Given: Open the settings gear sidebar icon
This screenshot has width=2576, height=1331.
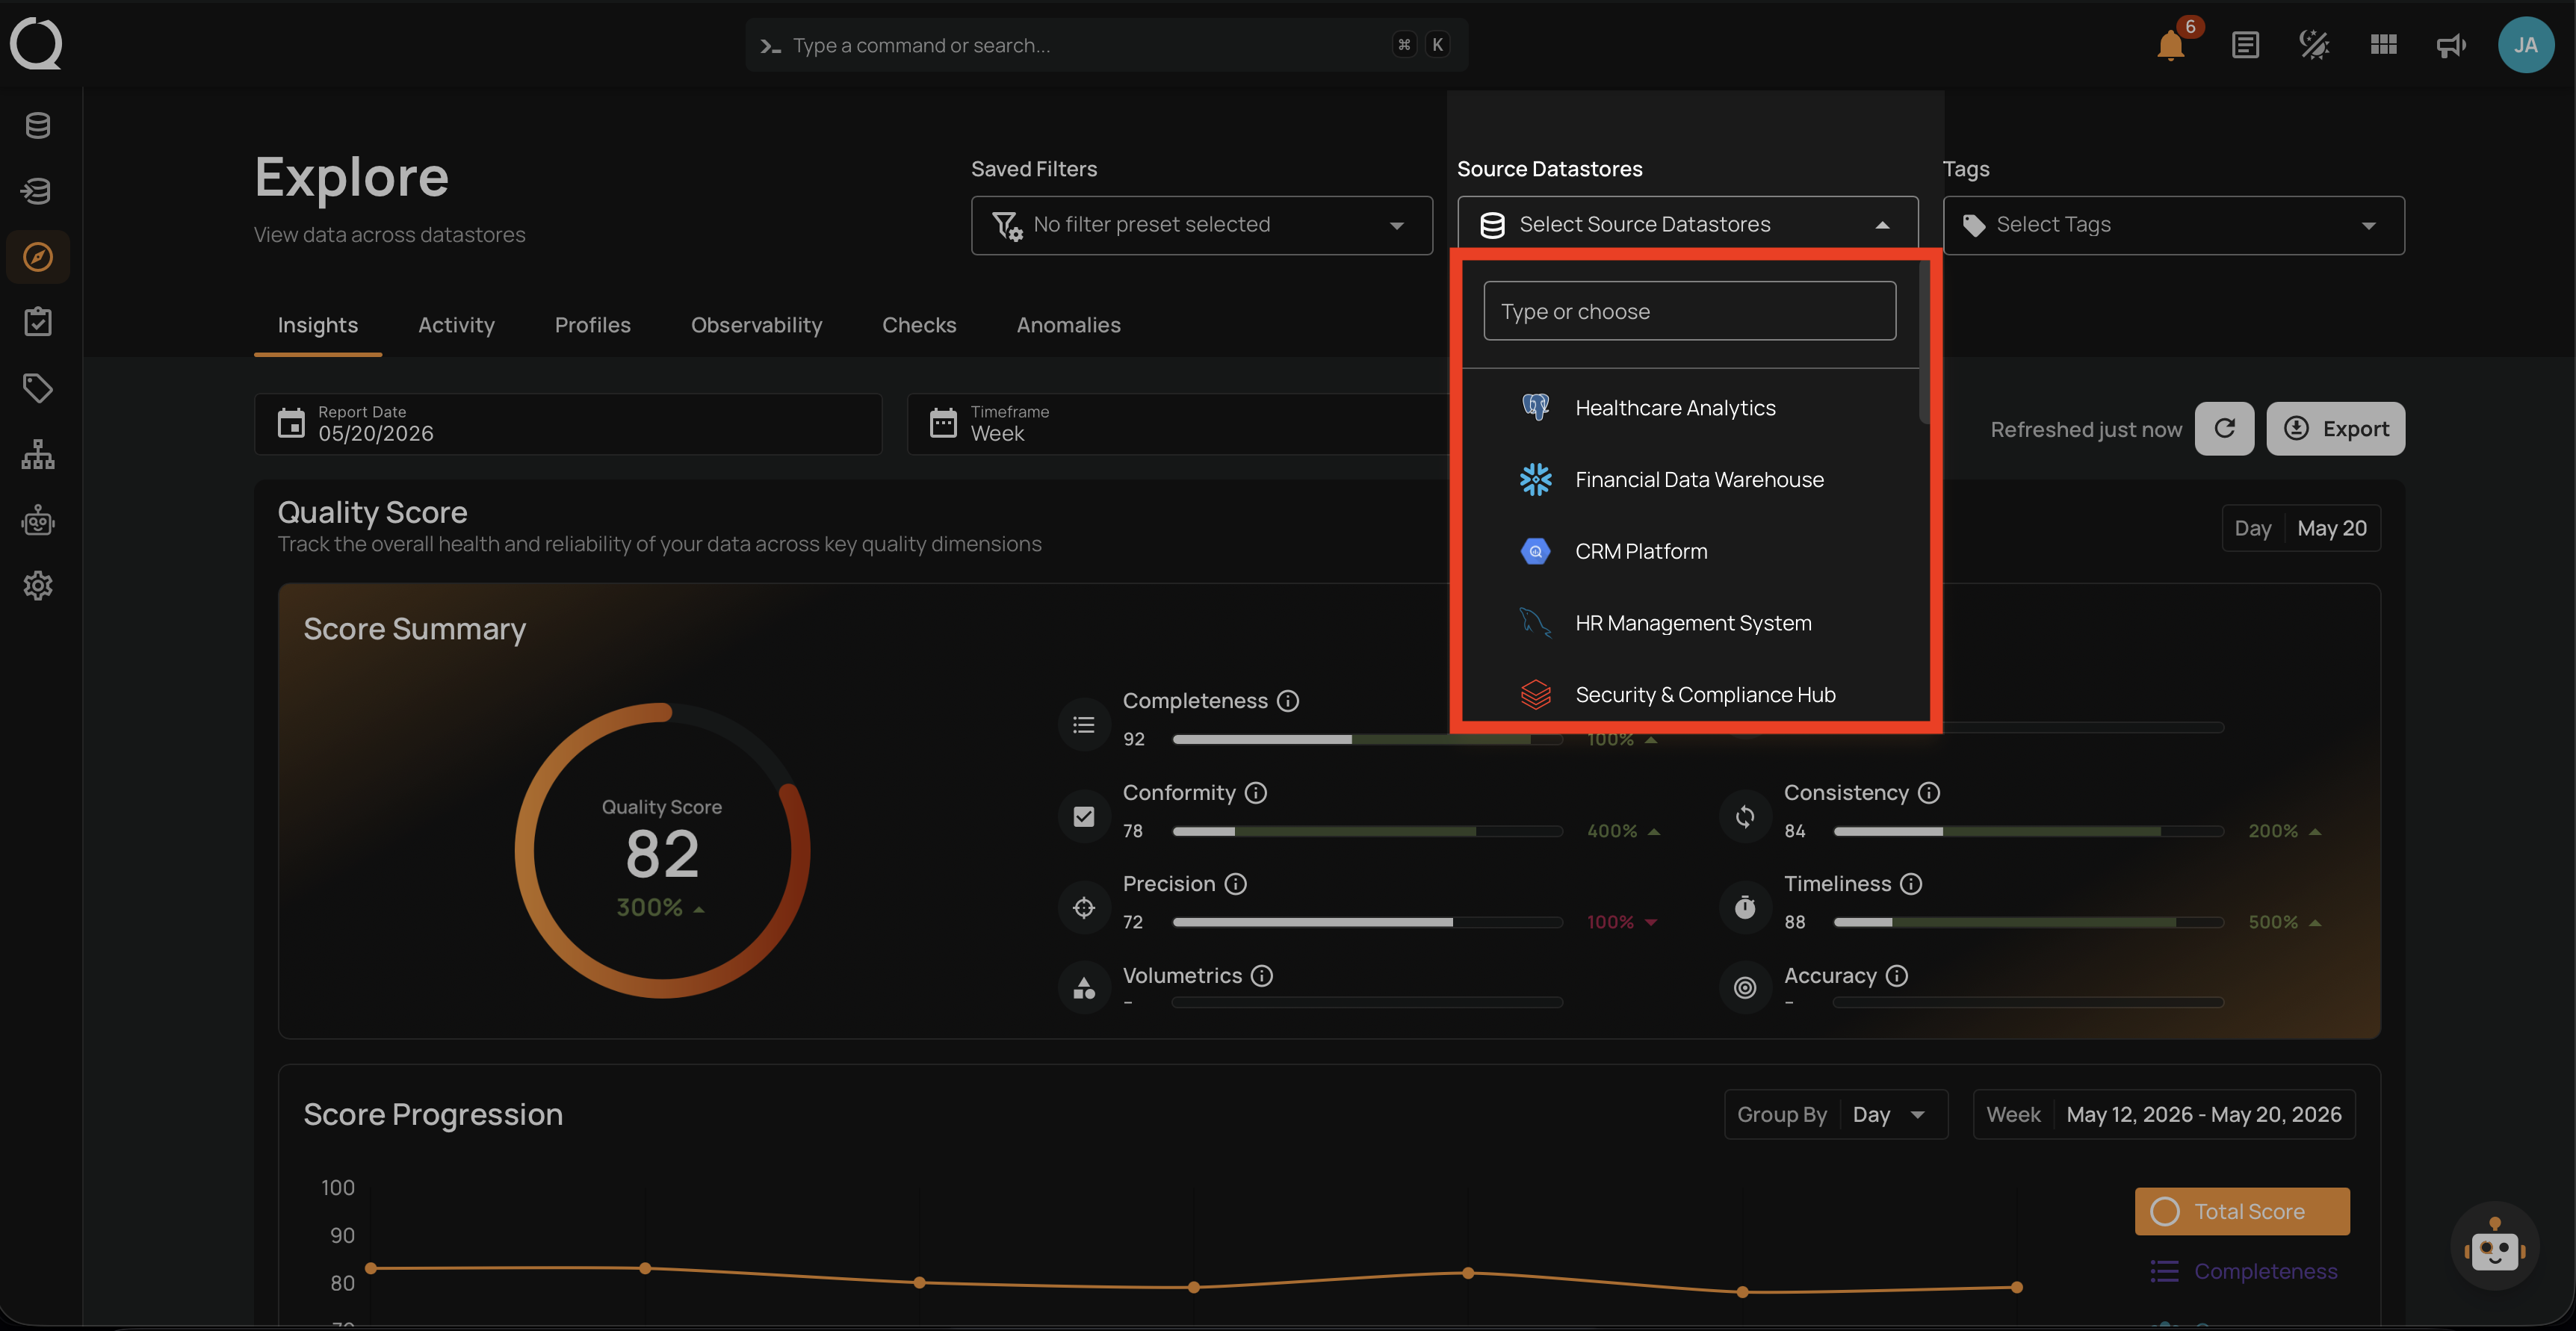Looking at the screenshot, I should point(38,586).
